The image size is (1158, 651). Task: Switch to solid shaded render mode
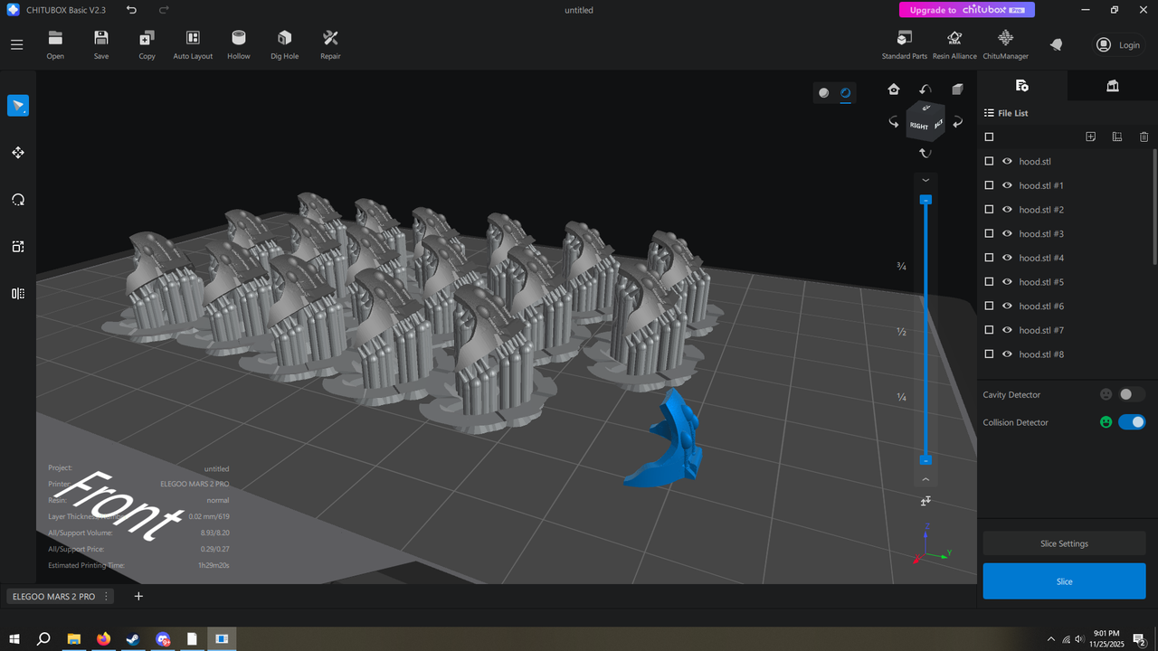[823, 92]
